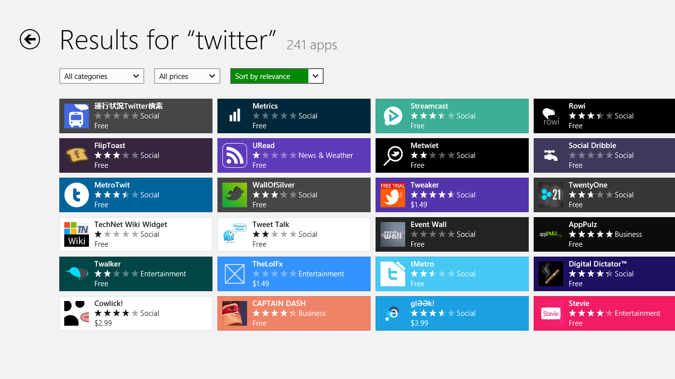This screenshot has width=675, height=379.
Task: Open the Japanese Twitter search app title
Action: click(x=128, y=106)
